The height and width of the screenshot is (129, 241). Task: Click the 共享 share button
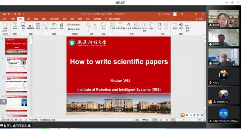(x=199, y=19)
